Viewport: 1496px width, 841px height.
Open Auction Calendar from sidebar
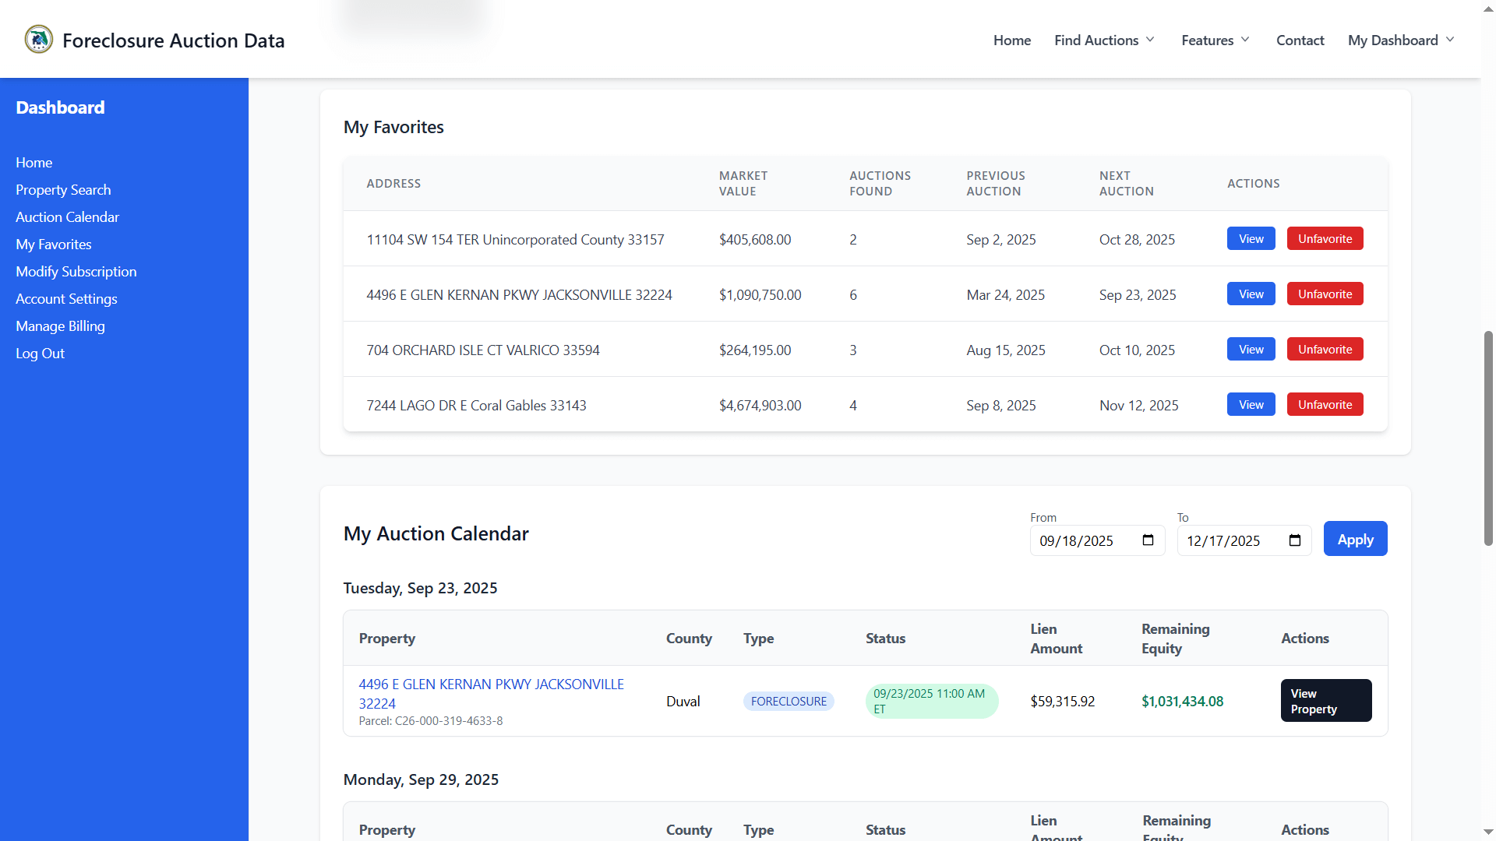pyautogui.click(x=67, y=216)
